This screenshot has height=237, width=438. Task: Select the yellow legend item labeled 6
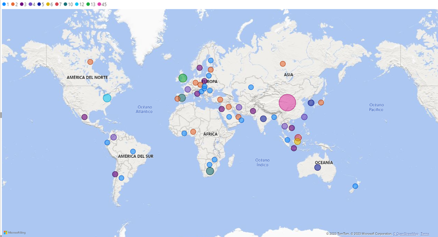tap(50, 4)
